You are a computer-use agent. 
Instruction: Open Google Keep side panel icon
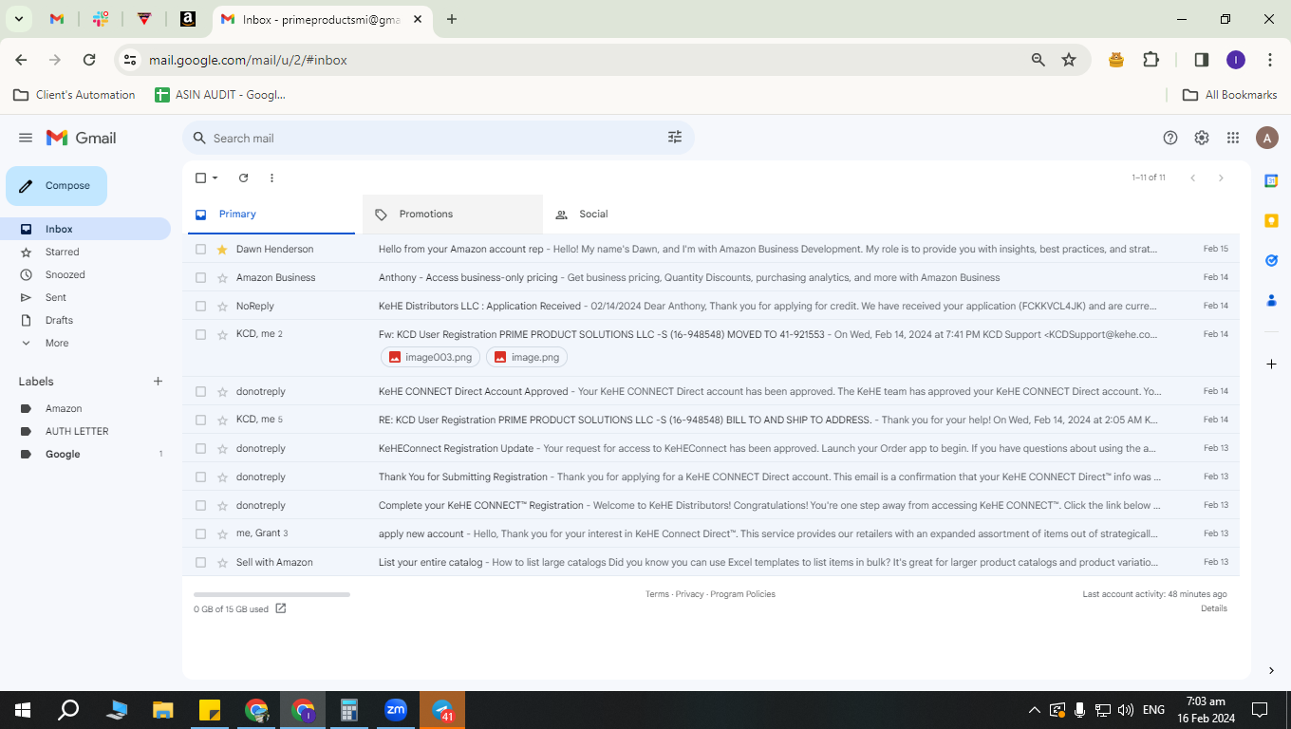[1271, 220]
